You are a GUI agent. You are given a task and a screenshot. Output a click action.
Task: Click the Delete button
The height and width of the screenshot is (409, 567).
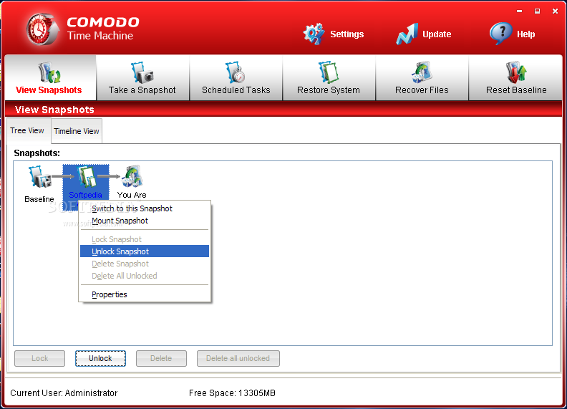click(x=161, y=358)
